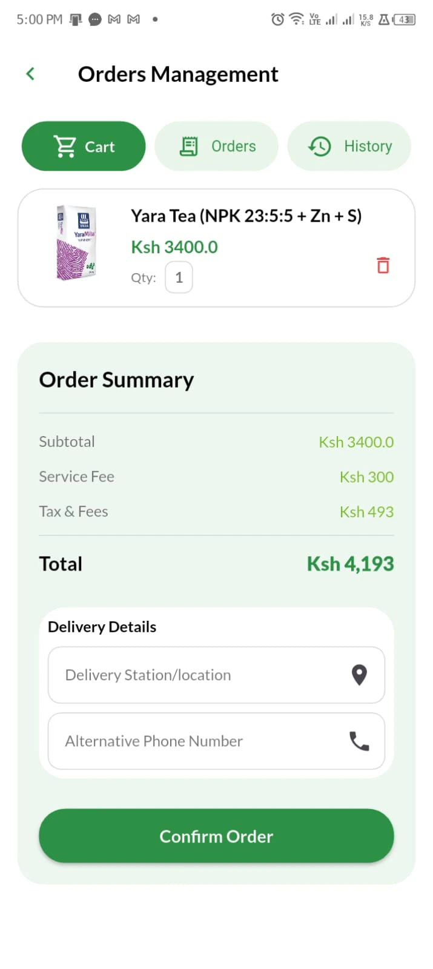Tap the battery indicator in the status bar
Image resolution: width=433 pixels, height=969 pixels.
click(403, 19)
